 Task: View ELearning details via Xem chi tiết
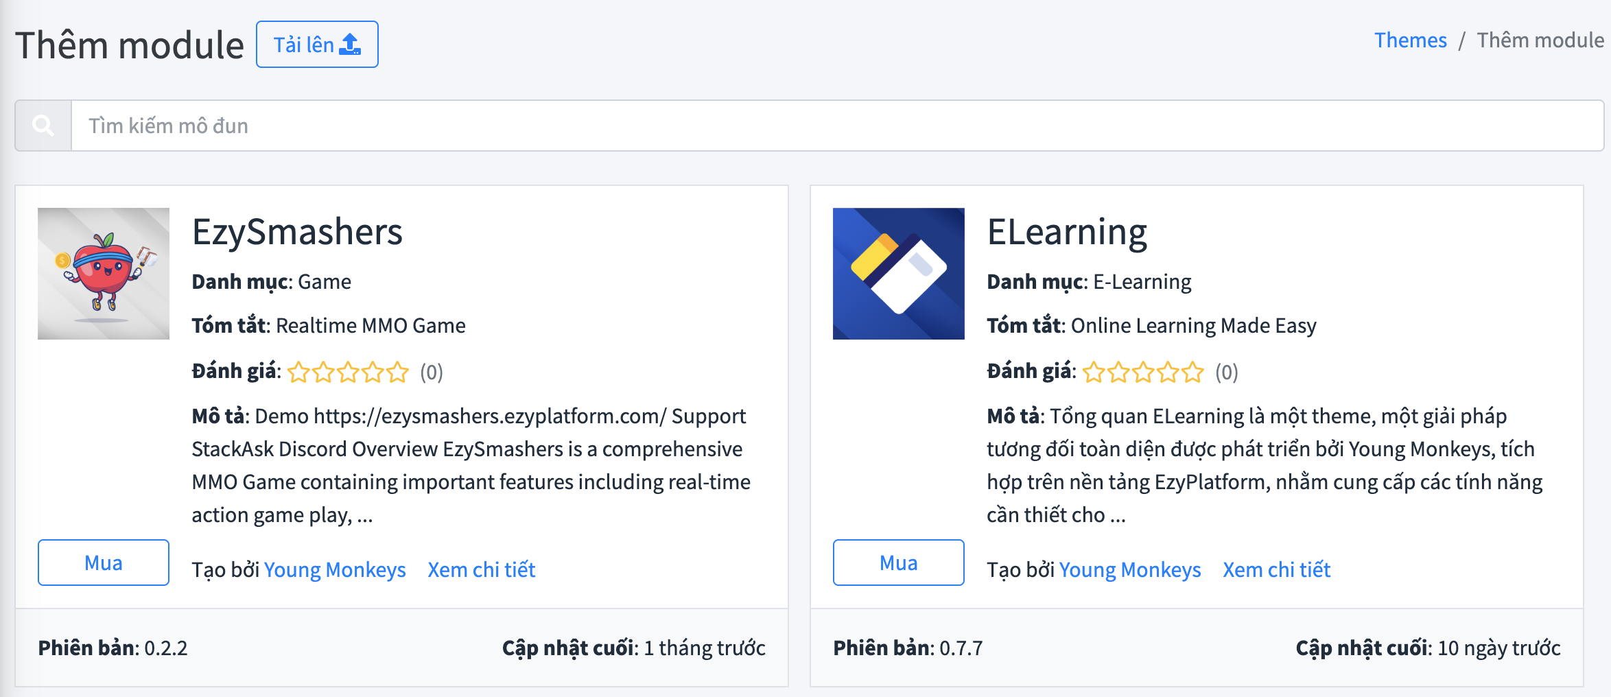point(1277,570)
